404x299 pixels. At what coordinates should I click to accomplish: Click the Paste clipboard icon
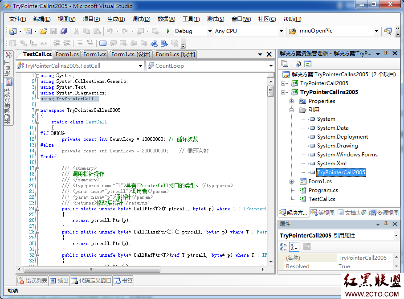[97, 31]
